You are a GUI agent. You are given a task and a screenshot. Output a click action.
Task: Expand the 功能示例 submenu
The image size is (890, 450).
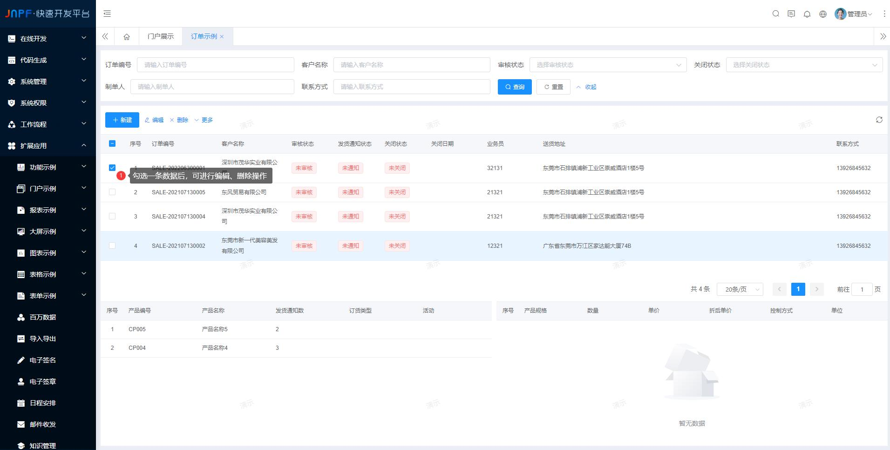48,167
